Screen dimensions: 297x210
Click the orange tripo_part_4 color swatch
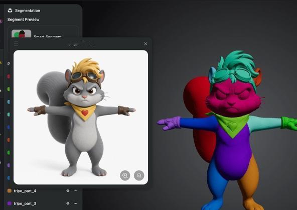(9, 190)
